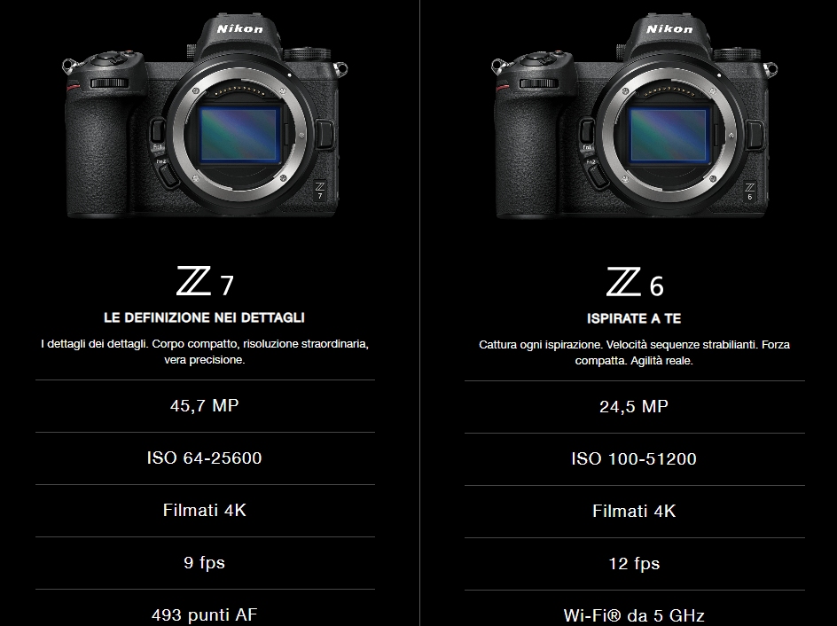Screen dimensions: 837x626
Task: Click the 12 fps specification
Action: click(635, 564)
